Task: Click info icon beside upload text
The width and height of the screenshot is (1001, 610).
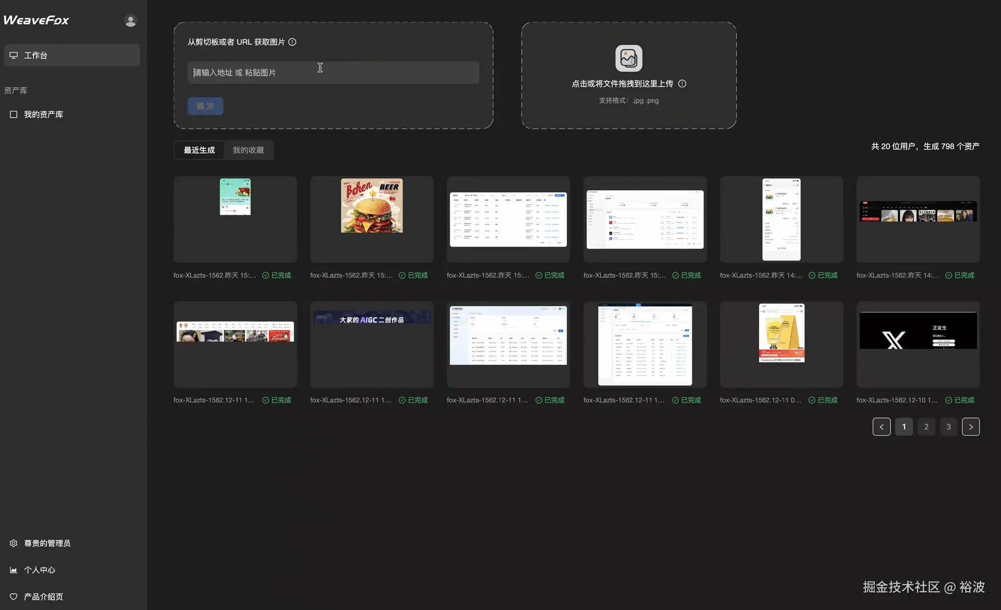Action: point(682,84)
